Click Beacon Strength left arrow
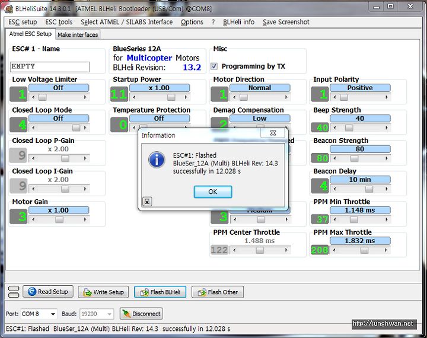427x338 pixels. click(x=334, y=158)
